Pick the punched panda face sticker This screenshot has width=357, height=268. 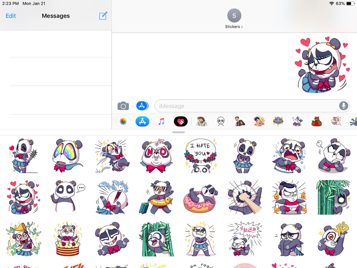[245, 197]
